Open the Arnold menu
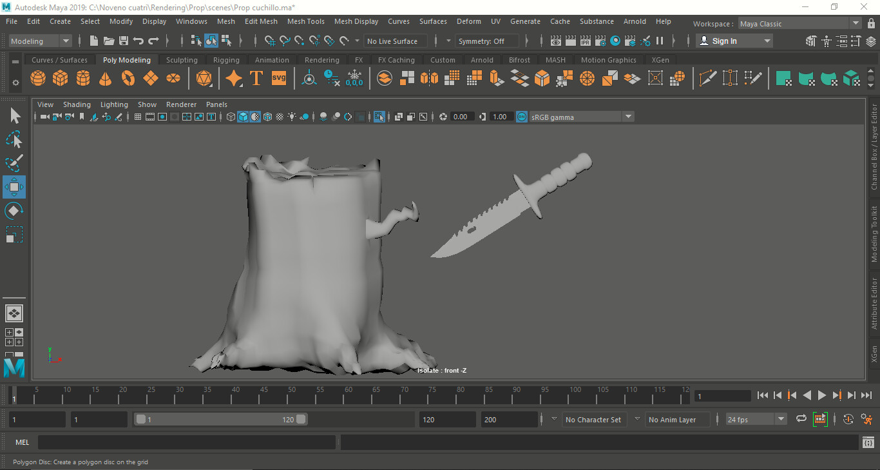Viewport: 880px width, 470px height. pos(635,21)
